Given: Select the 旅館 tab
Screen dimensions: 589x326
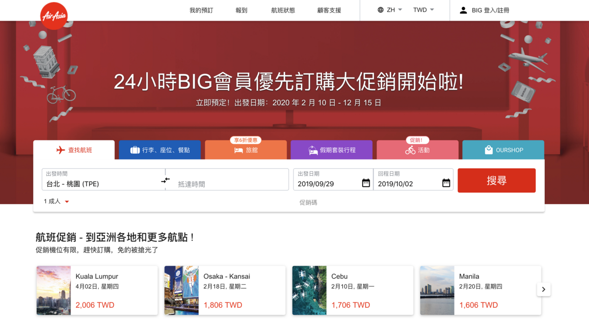Looking at the screenshot, I should (x=246, y=150).
